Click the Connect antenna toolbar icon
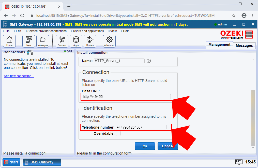Screen dimensions: 258x168 point(62,41)
